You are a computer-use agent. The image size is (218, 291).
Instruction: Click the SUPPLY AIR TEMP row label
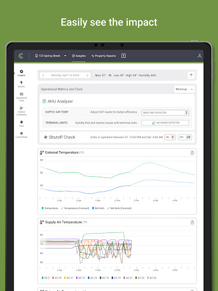pyautogui.click(x=57, y=112)
